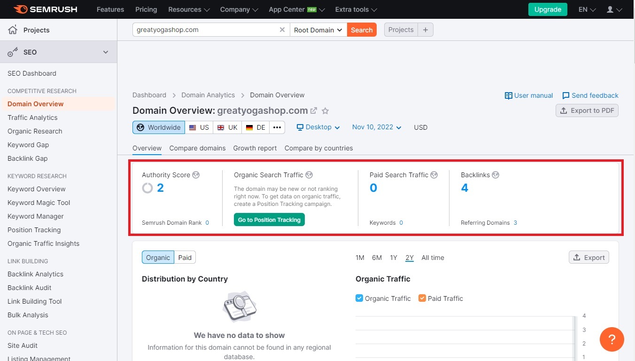The image size is (635, 361).
Task: Click the User manual book icon
Action: [508, 95]
